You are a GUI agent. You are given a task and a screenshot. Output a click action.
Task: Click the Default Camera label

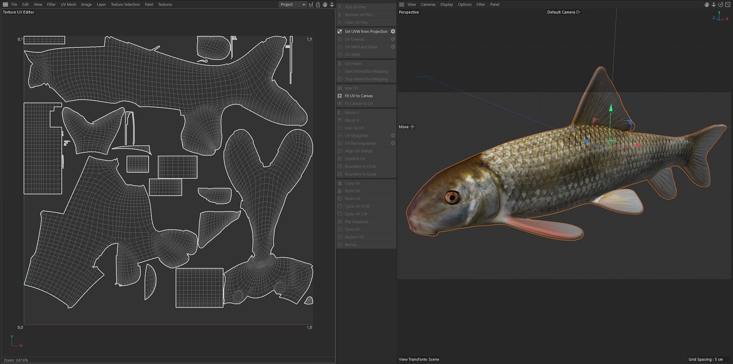(x=561, y=12)
